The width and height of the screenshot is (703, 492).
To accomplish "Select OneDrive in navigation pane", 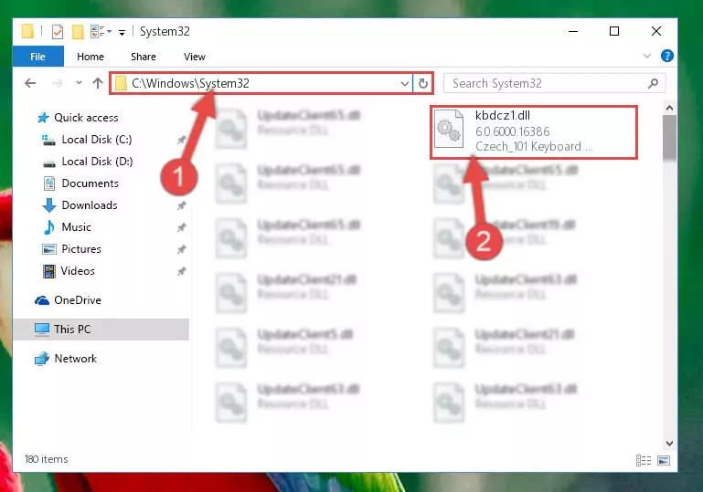I will tap(78, 300).
